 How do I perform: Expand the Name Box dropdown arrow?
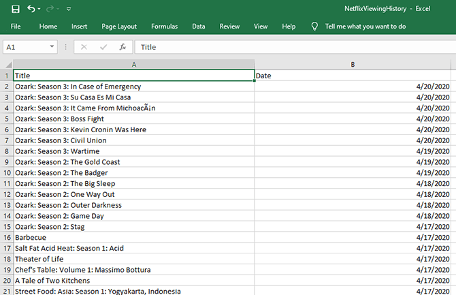pyautogui.click(x=52, y=47)
